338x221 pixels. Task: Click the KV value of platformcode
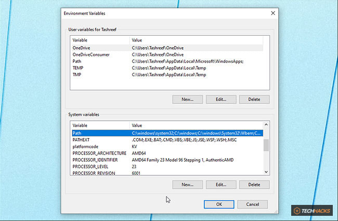[134, 146]
